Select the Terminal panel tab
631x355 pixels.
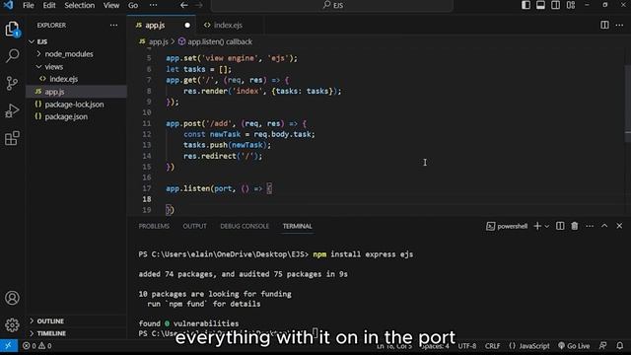click(297, 226)
